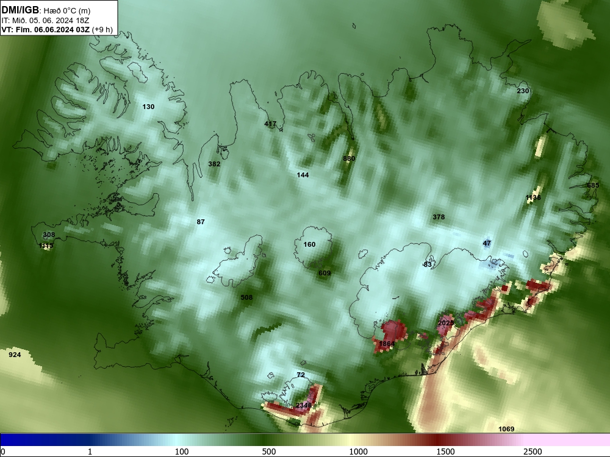The width and height of the screenshot is (610, 457).
Task: Click the map value 144
Action: click(303, 175)
